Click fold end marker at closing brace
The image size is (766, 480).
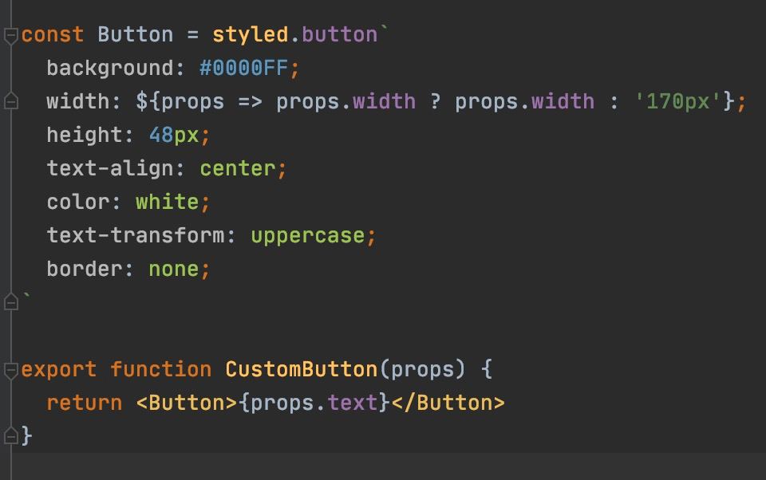click(x=10, y=435)
